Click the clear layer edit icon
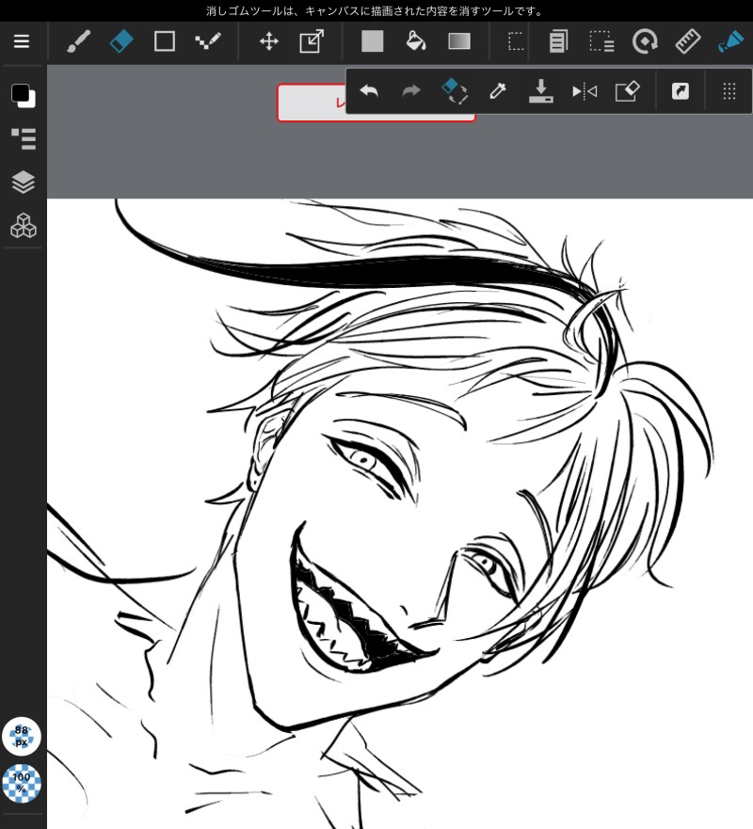The width and height of the screenshot is (753, 829). pos(628,91)
